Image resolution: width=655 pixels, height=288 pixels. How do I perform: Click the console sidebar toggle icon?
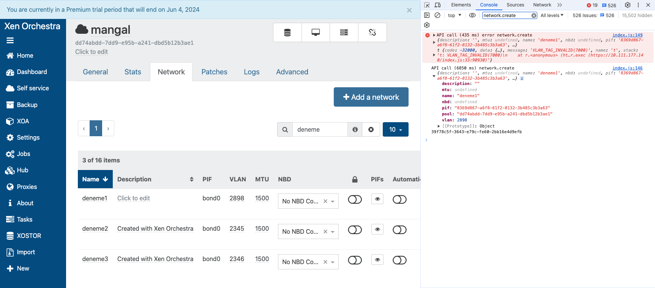pos(427,15)
